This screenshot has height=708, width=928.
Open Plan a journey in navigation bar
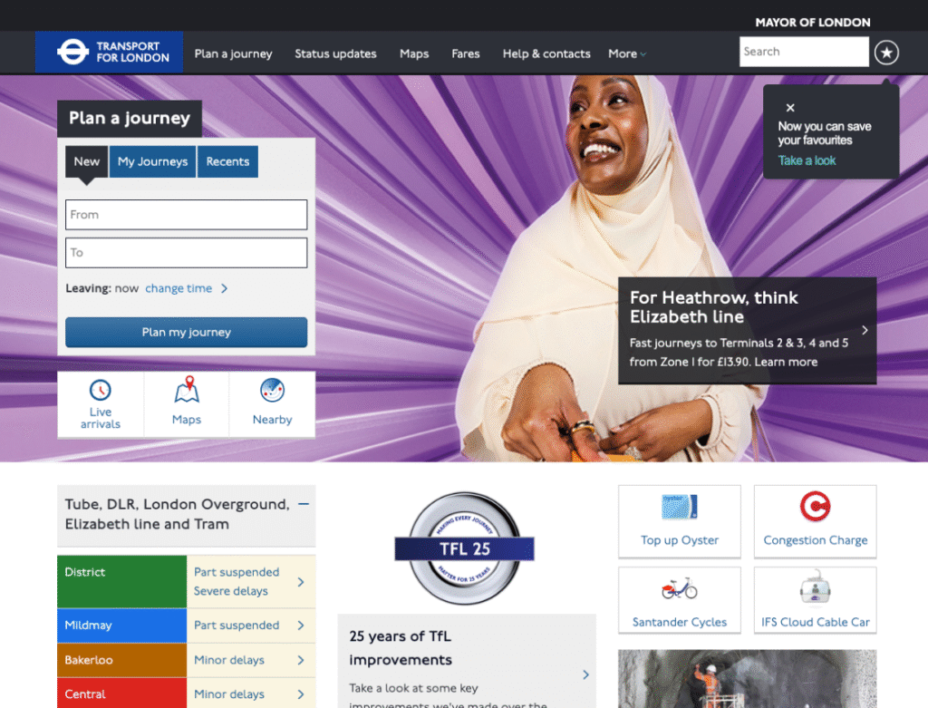(x=233, y=53)
